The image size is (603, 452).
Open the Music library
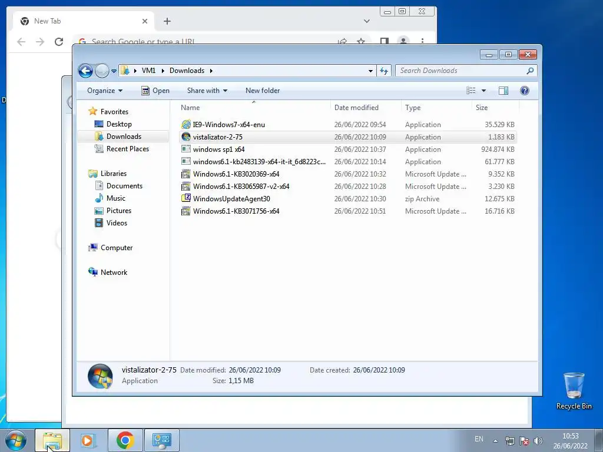(116, 198)
